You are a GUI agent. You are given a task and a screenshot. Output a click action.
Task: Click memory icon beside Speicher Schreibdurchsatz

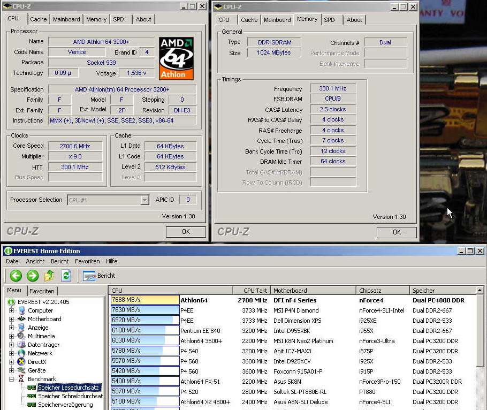tap(32, 396)
